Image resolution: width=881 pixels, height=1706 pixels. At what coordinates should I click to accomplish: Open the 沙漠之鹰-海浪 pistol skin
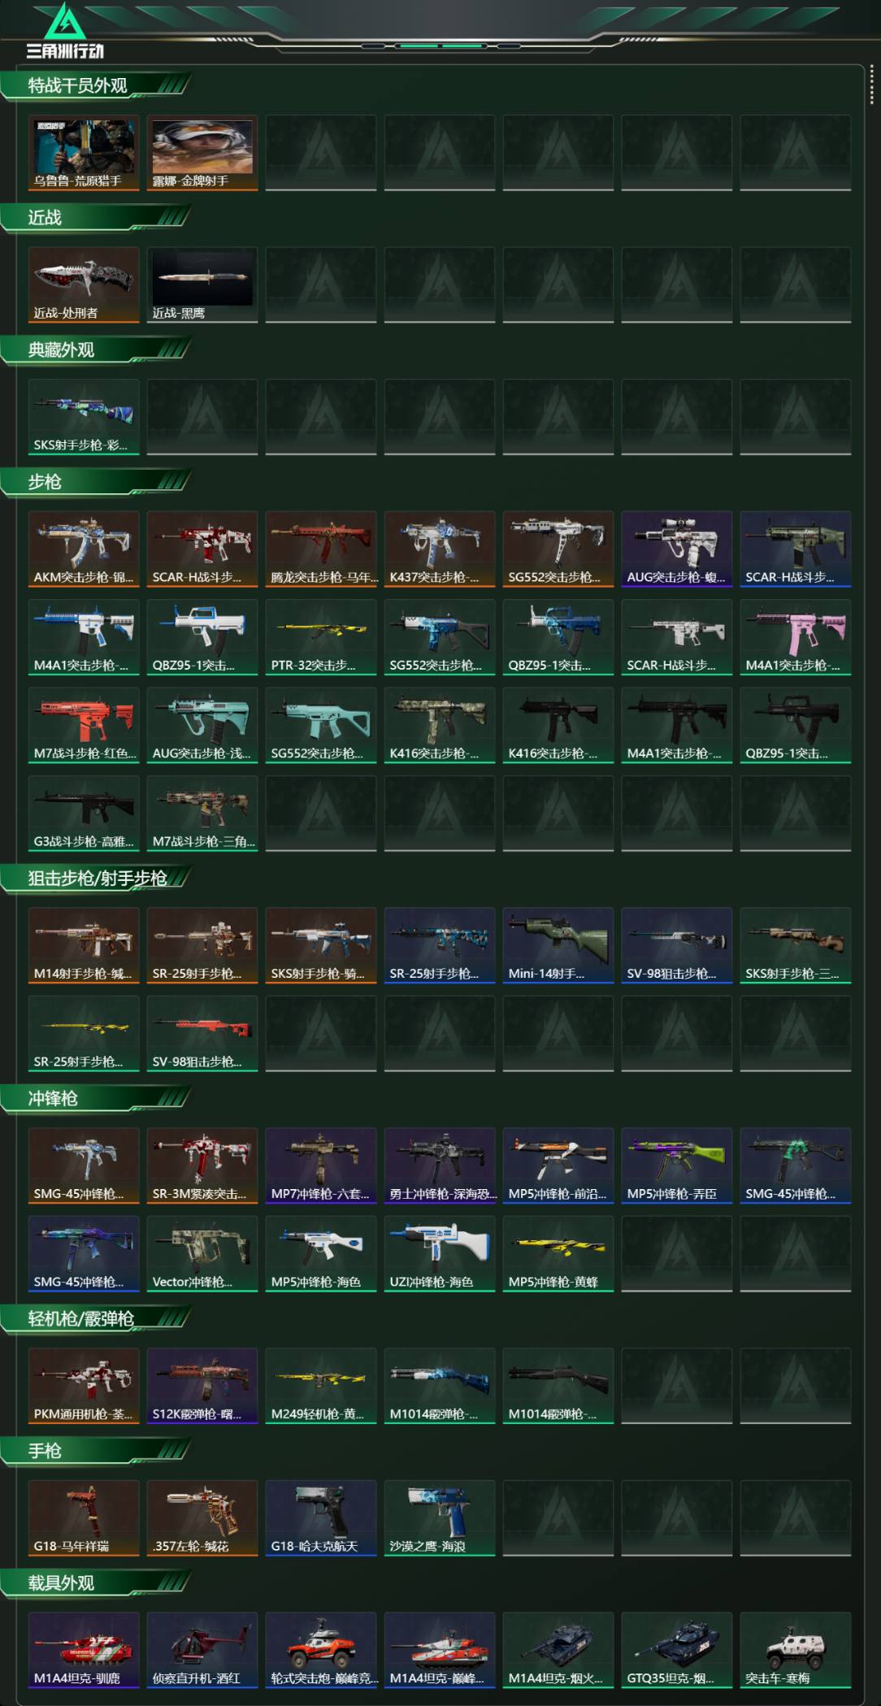click(x=440, y=1518)
